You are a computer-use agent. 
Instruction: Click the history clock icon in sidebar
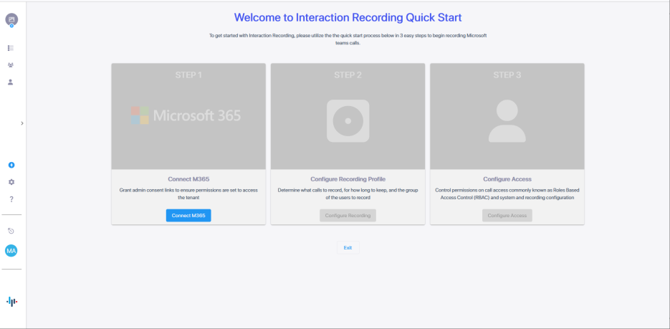pos(11,231)
